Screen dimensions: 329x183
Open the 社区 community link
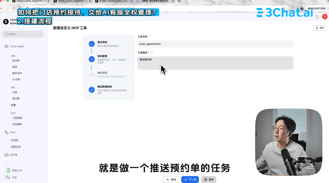(15, 177)
